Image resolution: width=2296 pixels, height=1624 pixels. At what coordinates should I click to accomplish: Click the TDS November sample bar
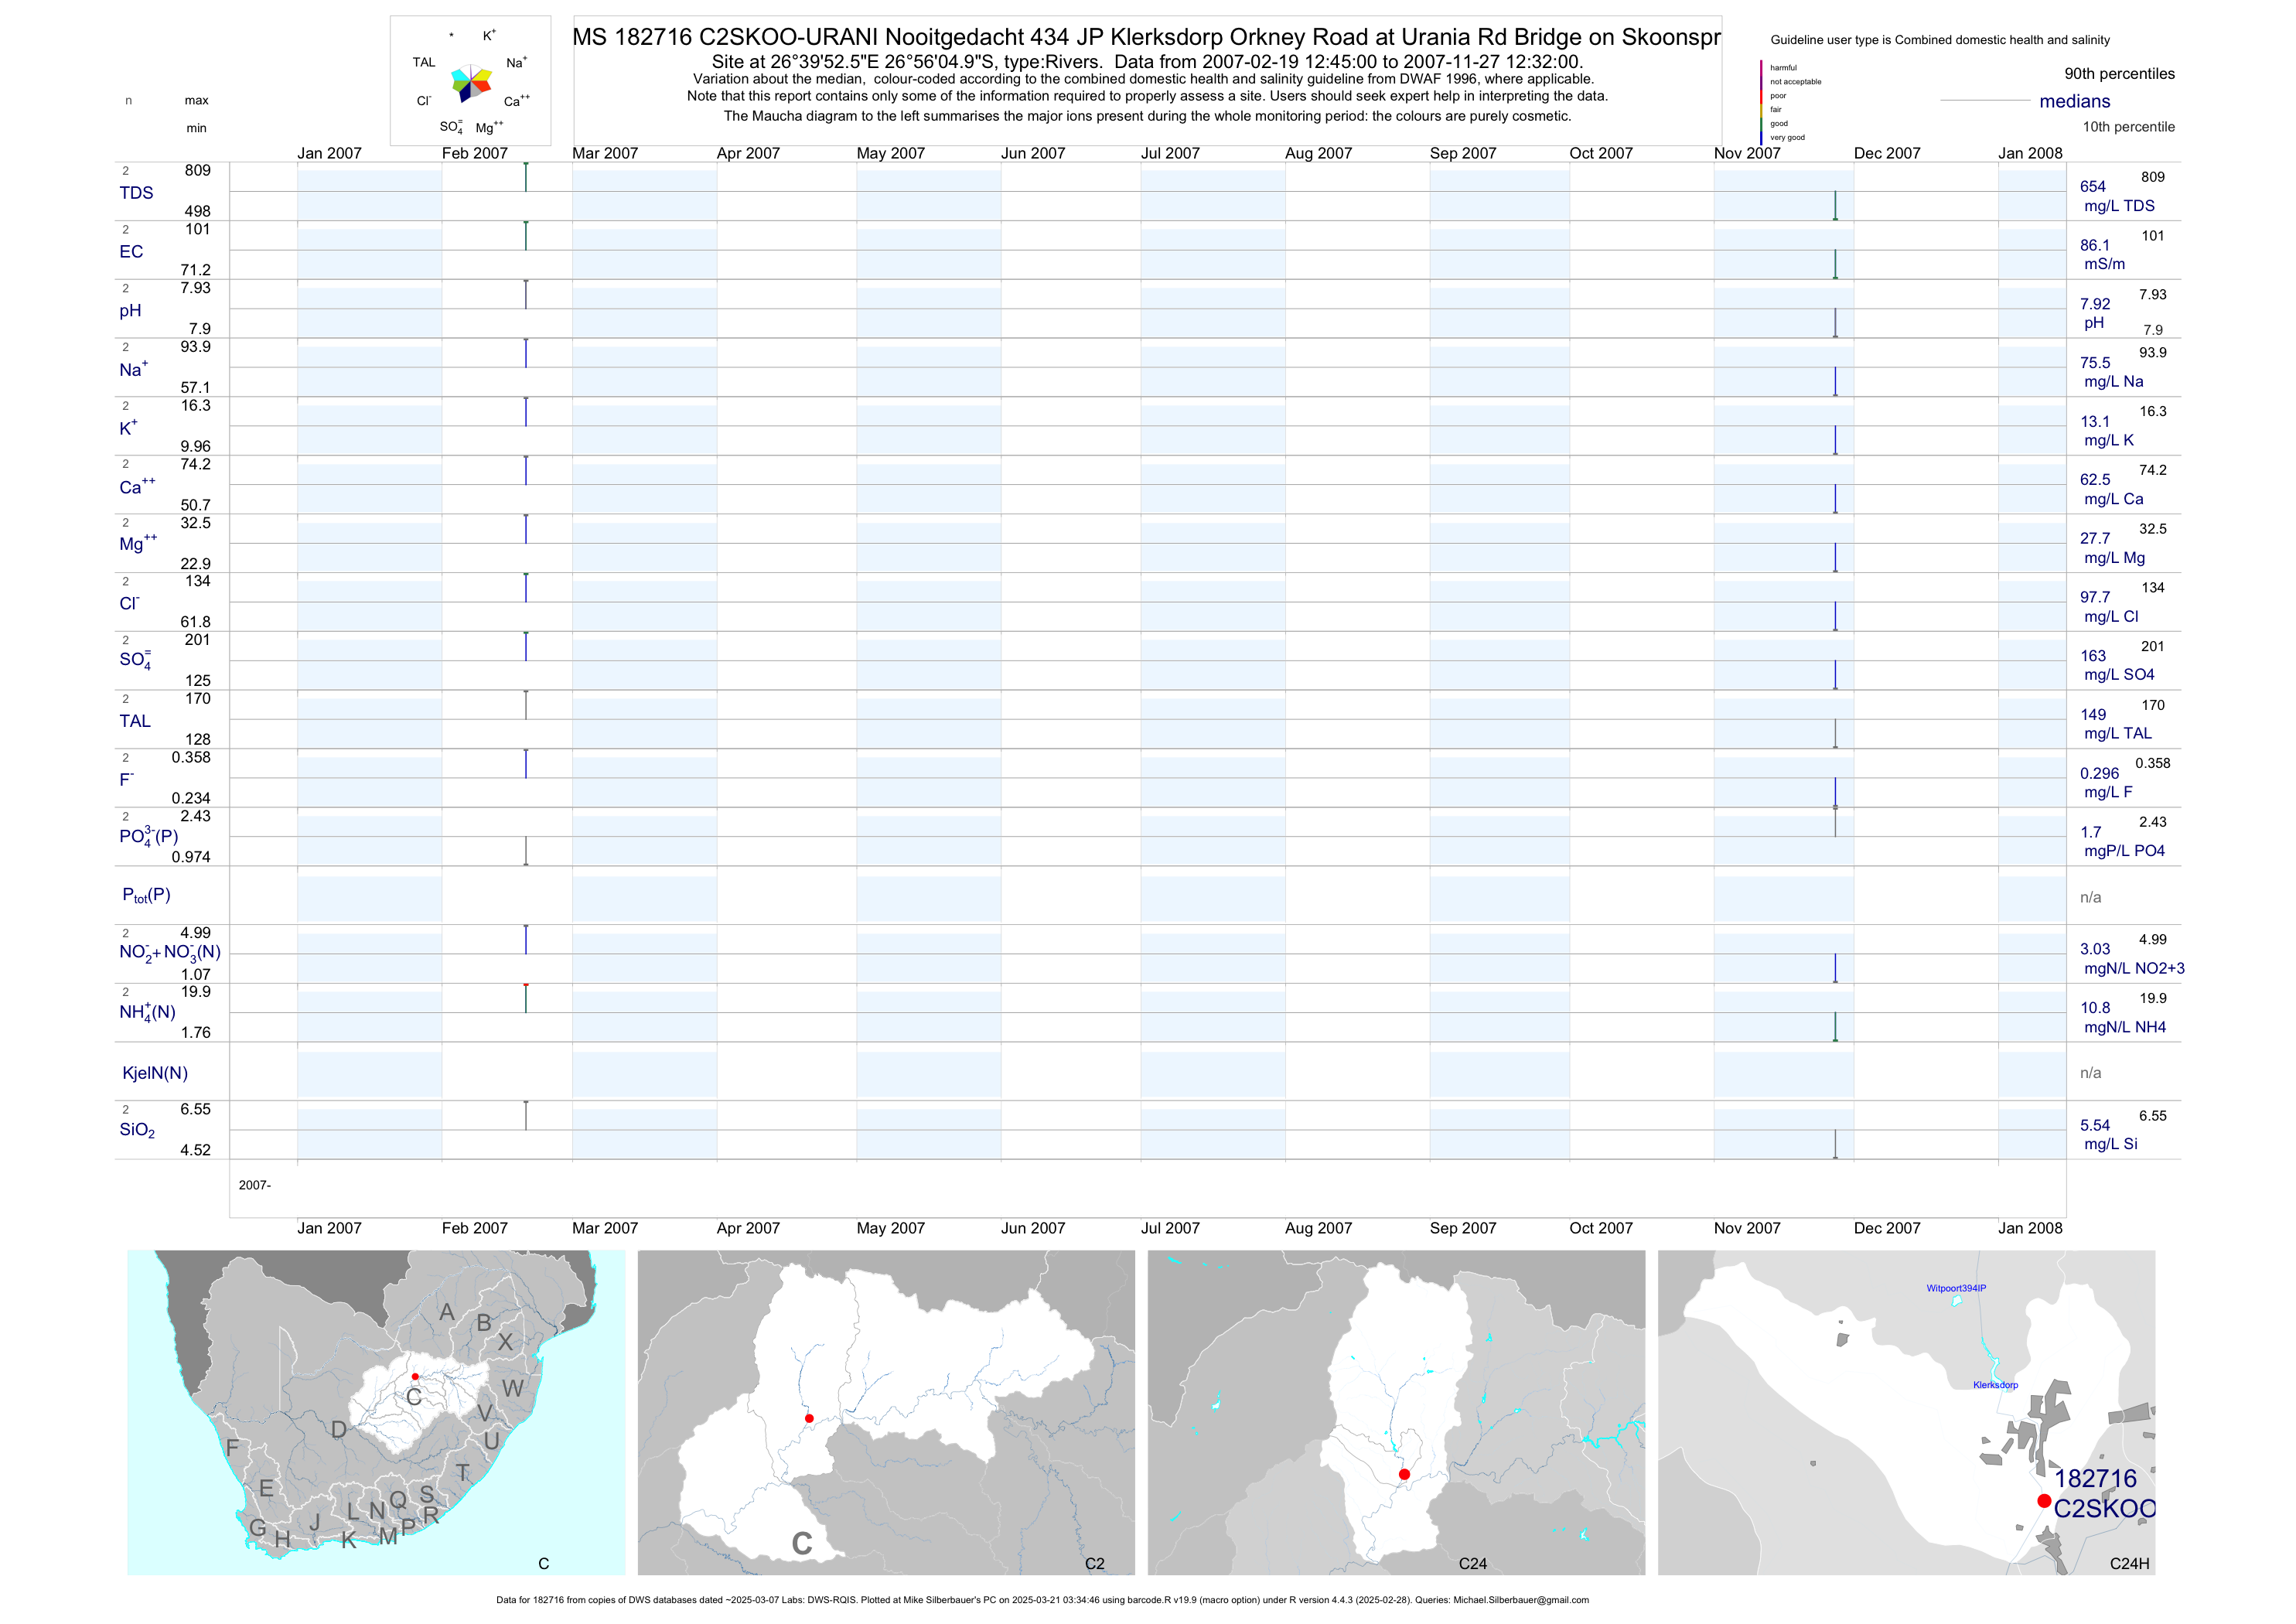click(x=1835, y=205)
